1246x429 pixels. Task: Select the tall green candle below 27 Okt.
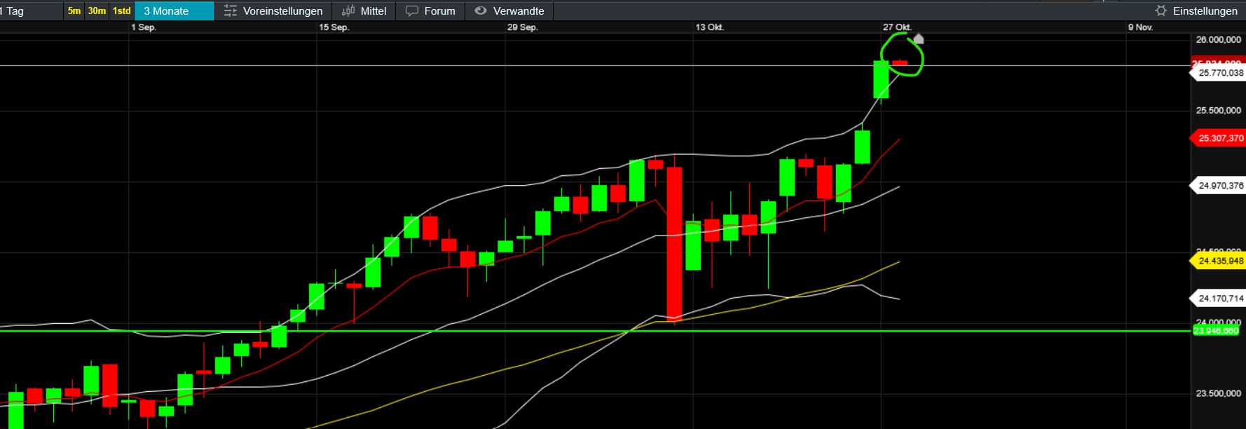[x=881, y=79]
